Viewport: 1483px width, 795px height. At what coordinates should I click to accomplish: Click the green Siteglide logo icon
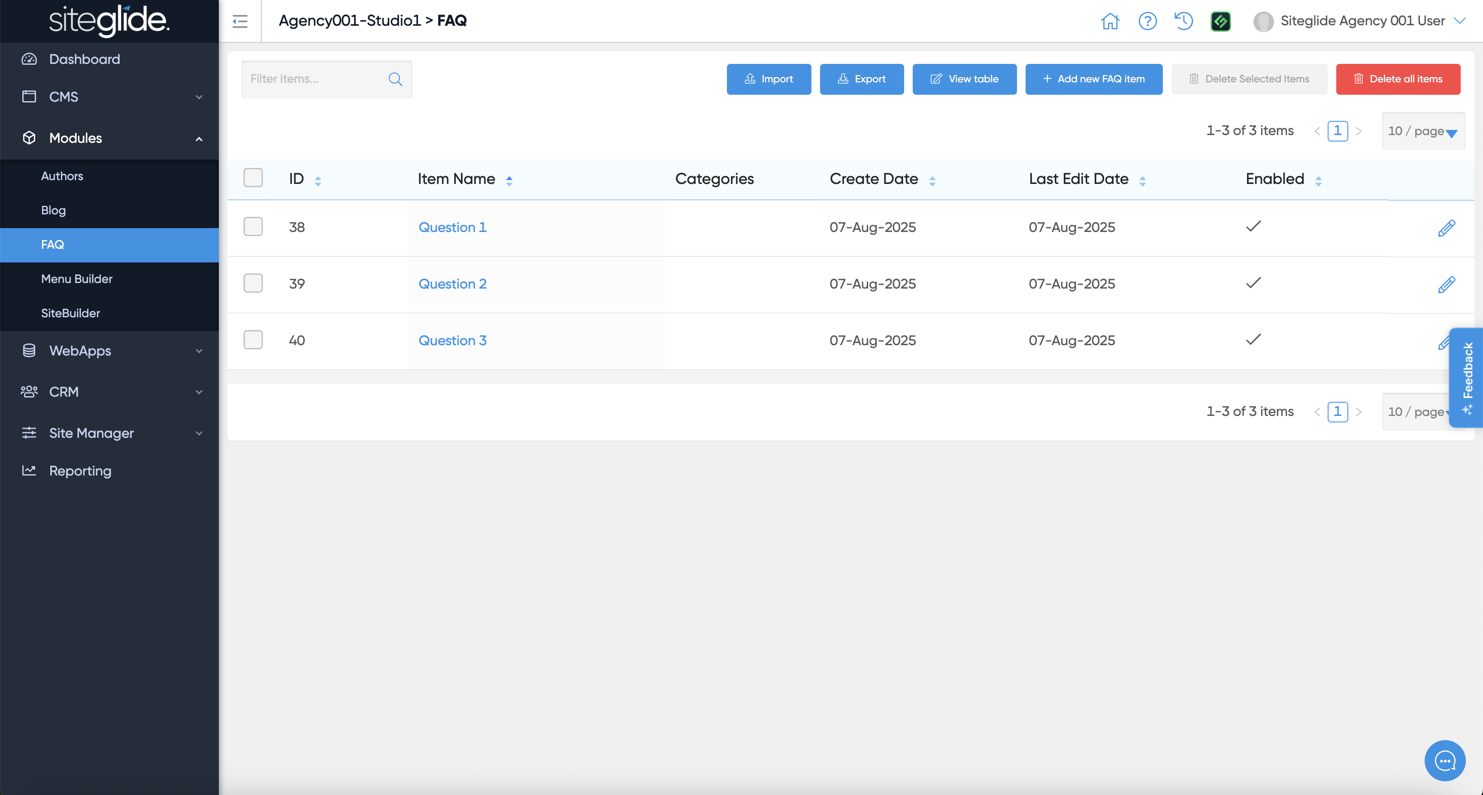click(x=1220, y=21)
